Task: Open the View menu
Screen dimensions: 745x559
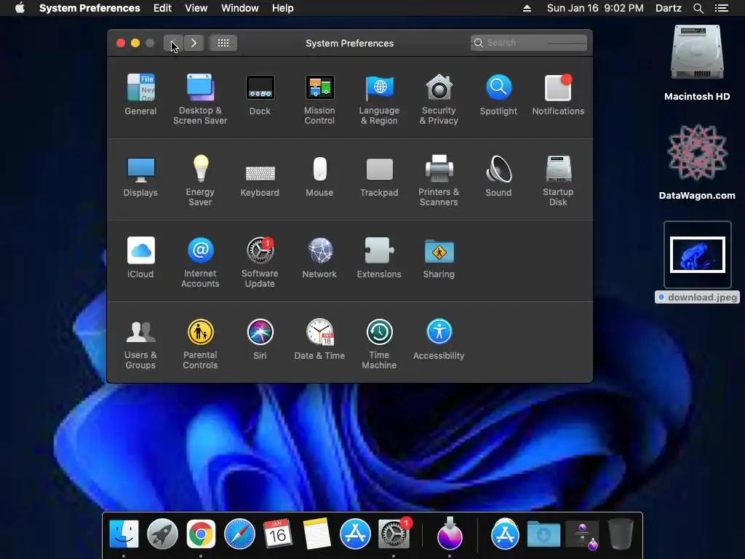Action: coord(196,8)
